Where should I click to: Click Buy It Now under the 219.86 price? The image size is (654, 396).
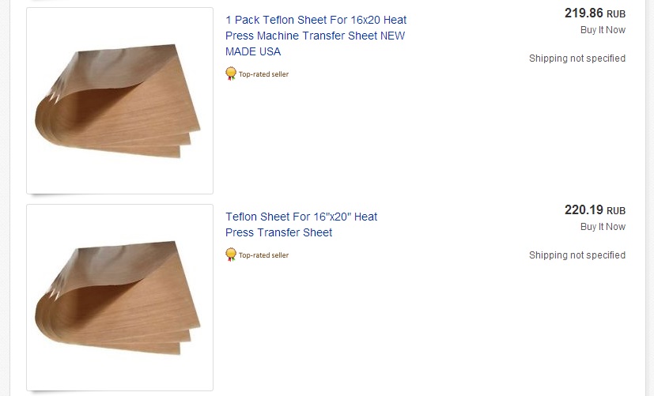pyautogui.click(x=603, y=30)
